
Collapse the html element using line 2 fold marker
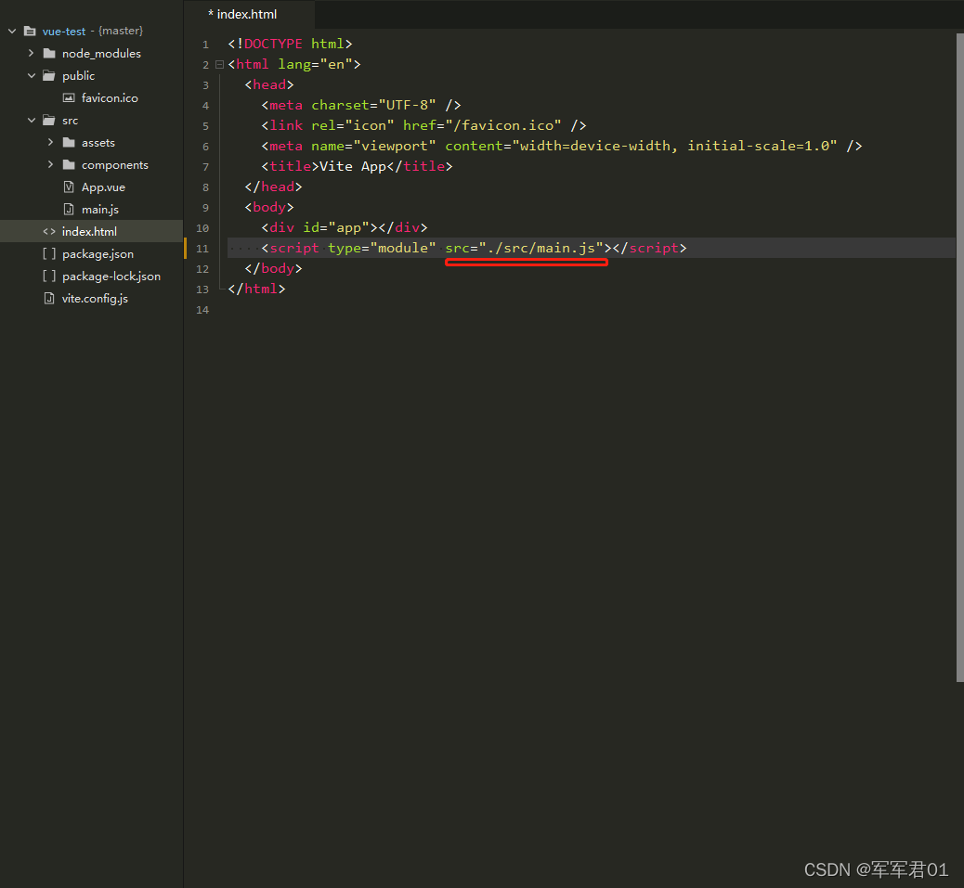pyautogui.click(x=219, y=63)
